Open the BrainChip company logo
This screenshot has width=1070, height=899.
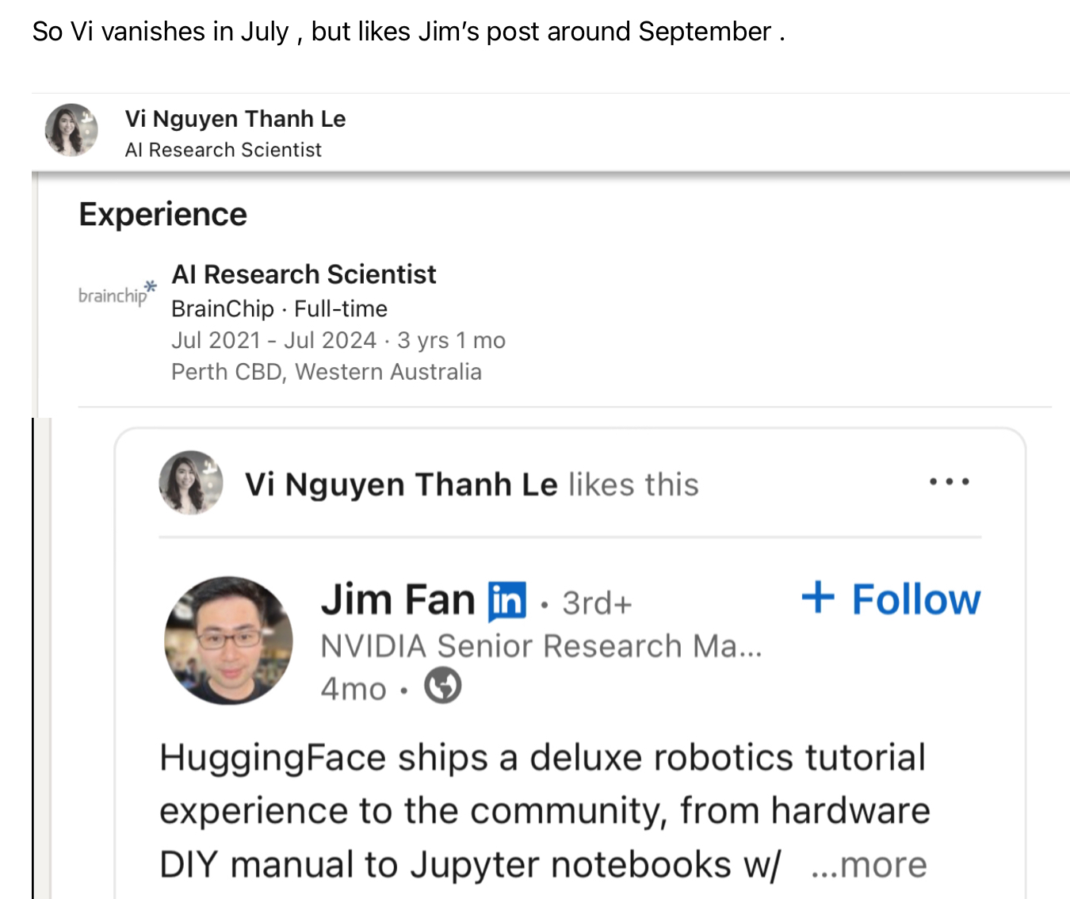[117, 293]
